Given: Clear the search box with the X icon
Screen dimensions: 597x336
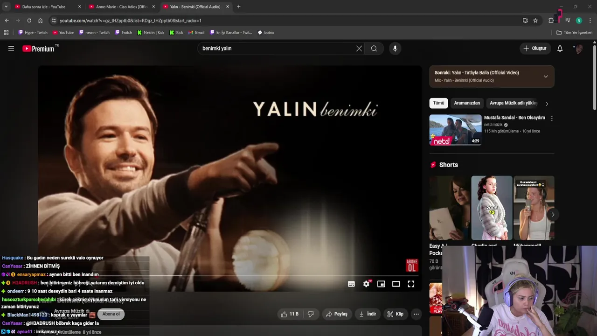Looking at the screenshot, I should point(359,49).
